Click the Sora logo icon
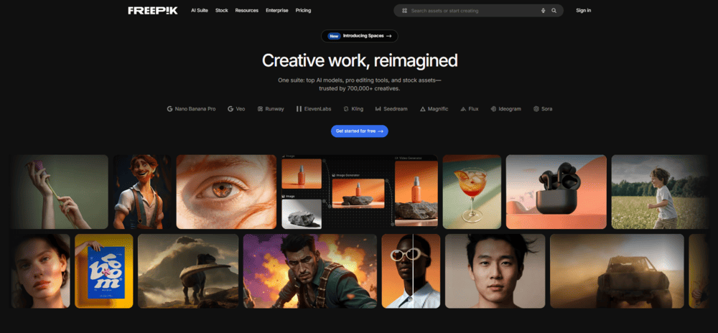Screen dimensions: 718x333 tap(536, 109)
